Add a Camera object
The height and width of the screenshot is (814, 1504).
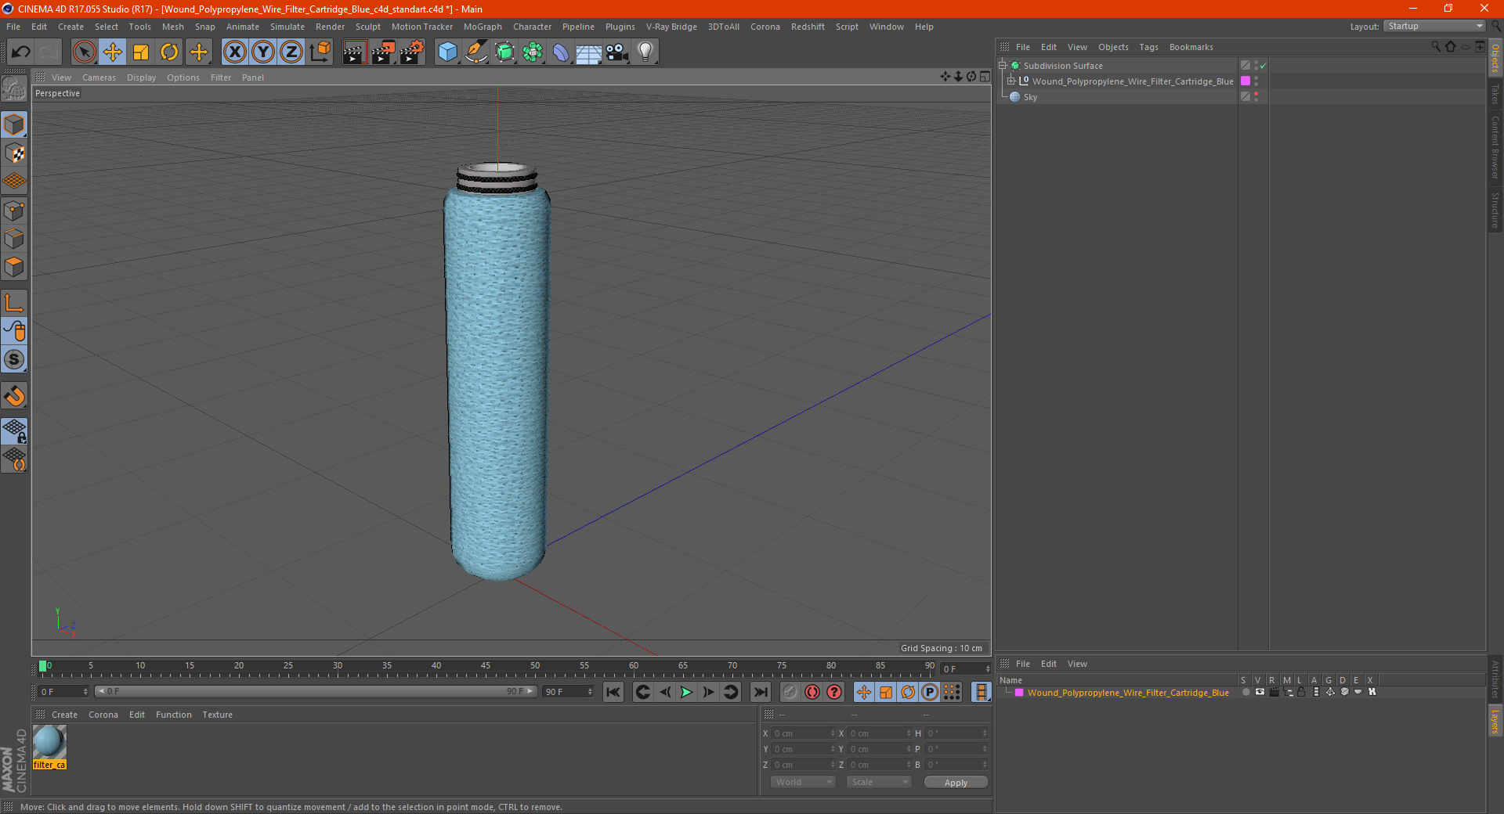click(617, 52)
